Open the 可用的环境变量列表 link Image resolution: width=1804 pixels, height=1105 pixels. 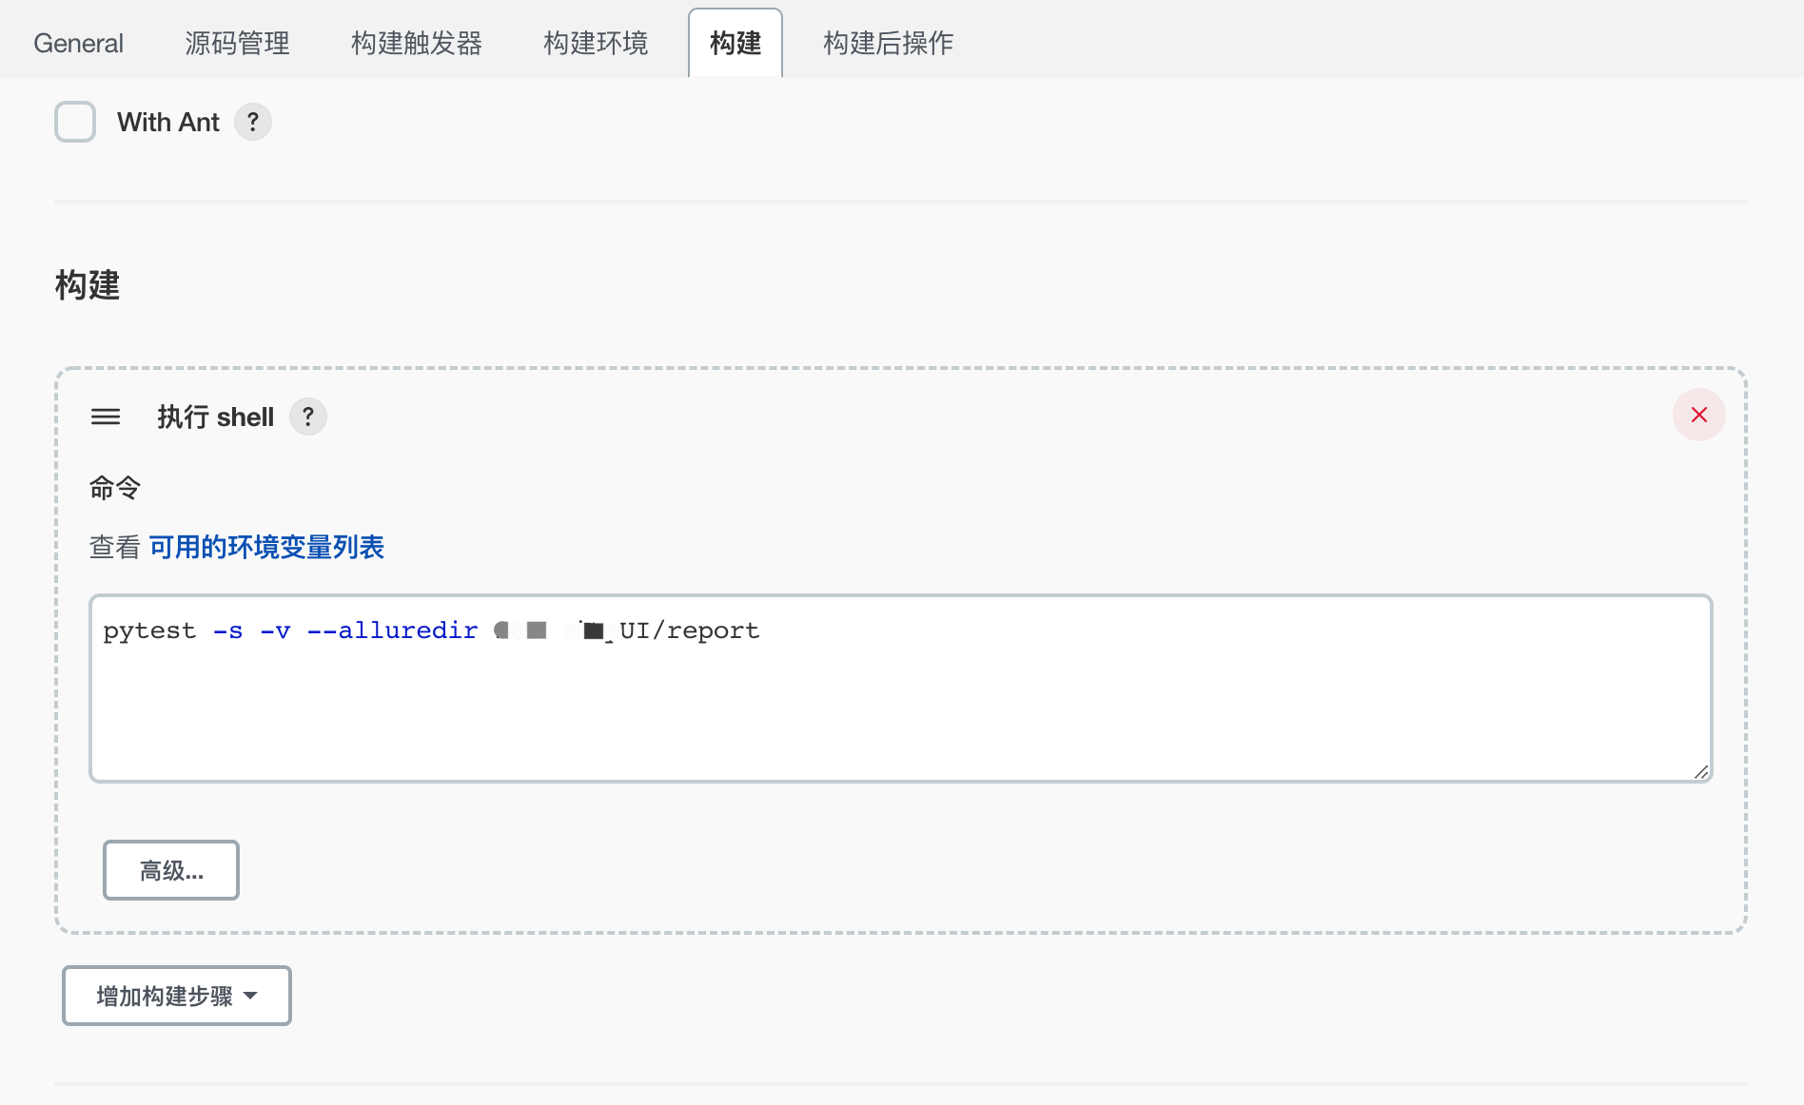266,547
